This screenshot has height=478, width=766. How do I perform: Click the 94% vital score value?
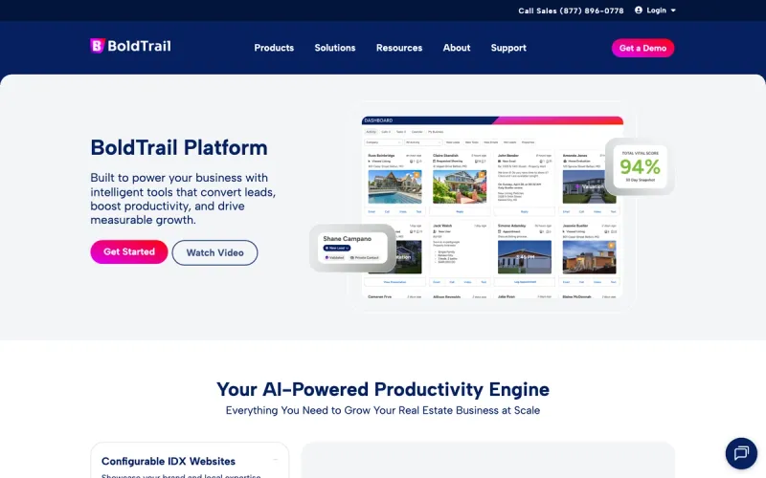(x=640, y=166)
